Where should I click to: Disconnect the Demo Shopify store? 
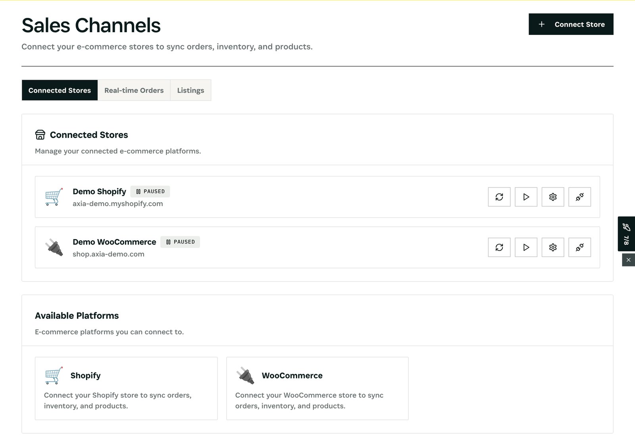coord(579,197)
